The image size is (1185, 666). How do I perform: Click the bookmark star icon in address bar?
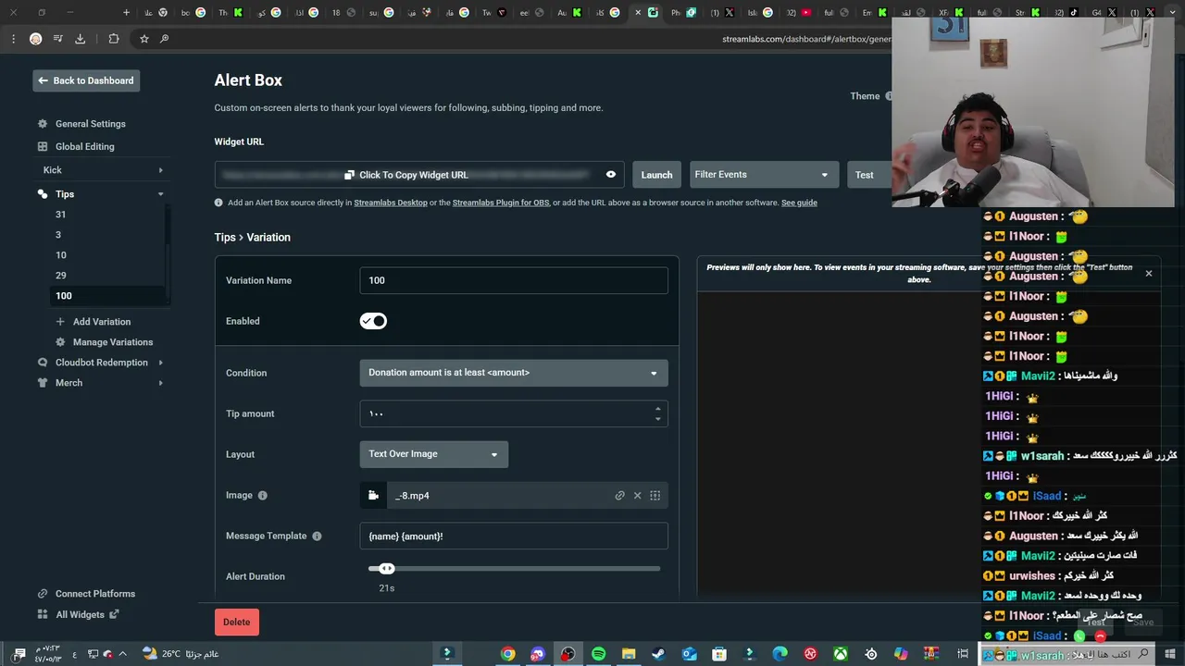coord(144,39)
